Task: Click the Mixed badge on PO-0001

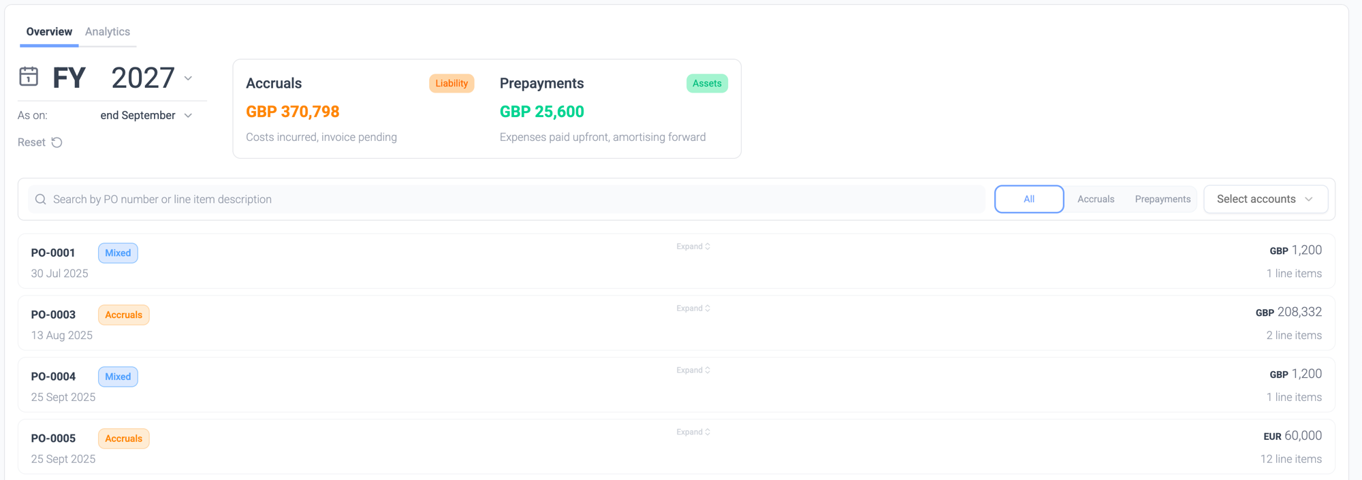Action: pyautogui.click(x=118, y=253)
